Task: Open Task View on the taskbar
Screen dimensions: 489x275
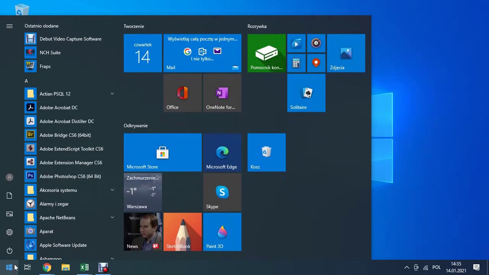Action: (x=28, y=267)
